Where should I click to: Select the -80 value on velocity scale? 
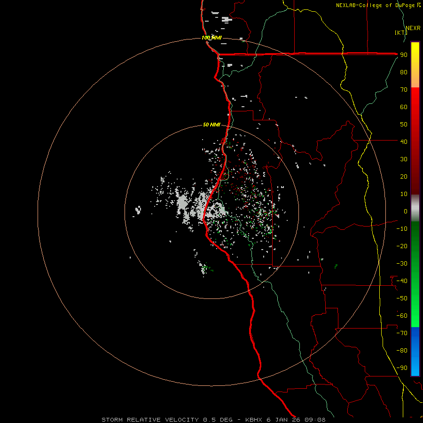click(x=402, y=351)
